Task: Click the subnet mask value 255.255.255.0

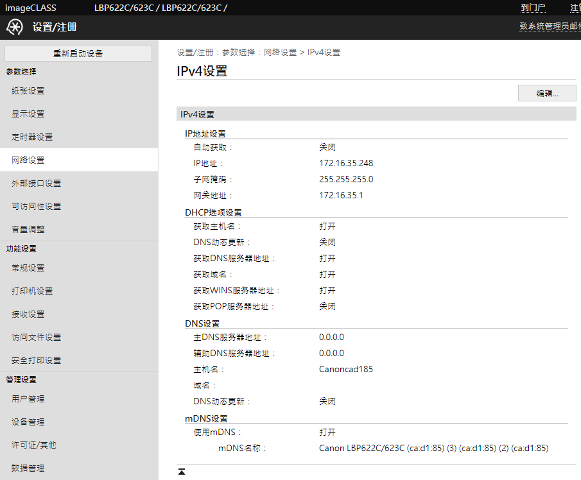Action: (346, 179)
